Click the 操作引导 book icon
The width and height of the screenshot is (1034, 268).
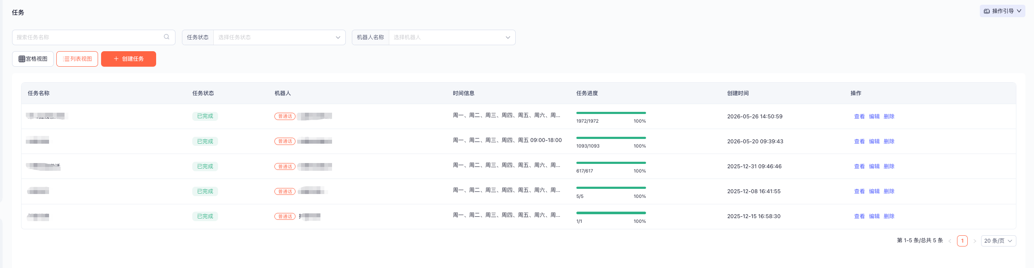[x=987, y=11]
